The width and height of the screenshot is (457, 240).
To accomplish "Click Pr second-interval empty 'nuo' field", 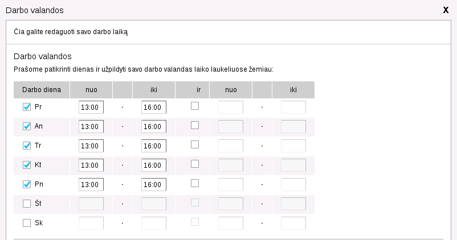I will [231, 107].
